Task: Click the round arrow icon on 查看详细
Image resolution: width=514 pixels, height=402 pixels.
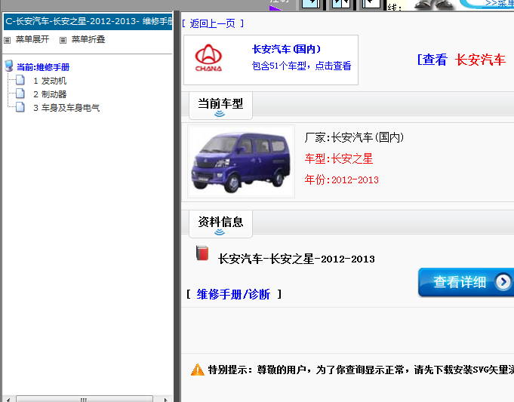Action: point(503,282)
